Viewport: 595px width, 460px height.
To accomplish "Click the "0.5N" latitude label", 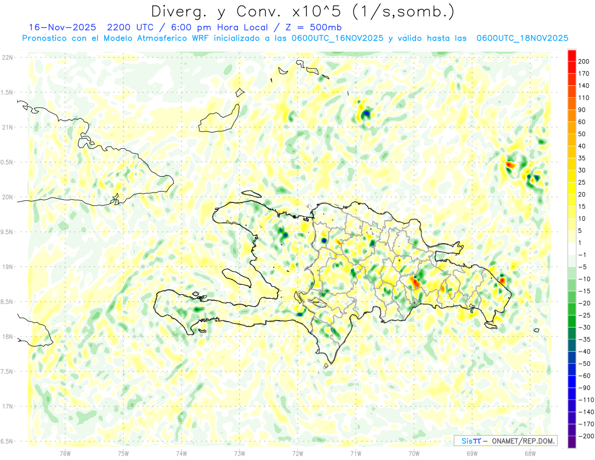I will coord(7,162).
